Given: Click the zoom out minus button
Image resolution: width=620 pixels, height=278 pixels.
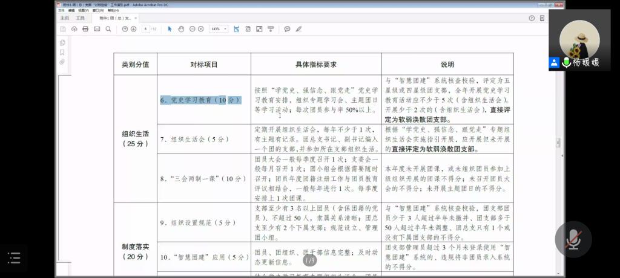Looking at the screenshot, I should [192, 29].
